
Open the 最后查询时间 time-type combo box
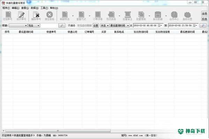pos(120,25)
